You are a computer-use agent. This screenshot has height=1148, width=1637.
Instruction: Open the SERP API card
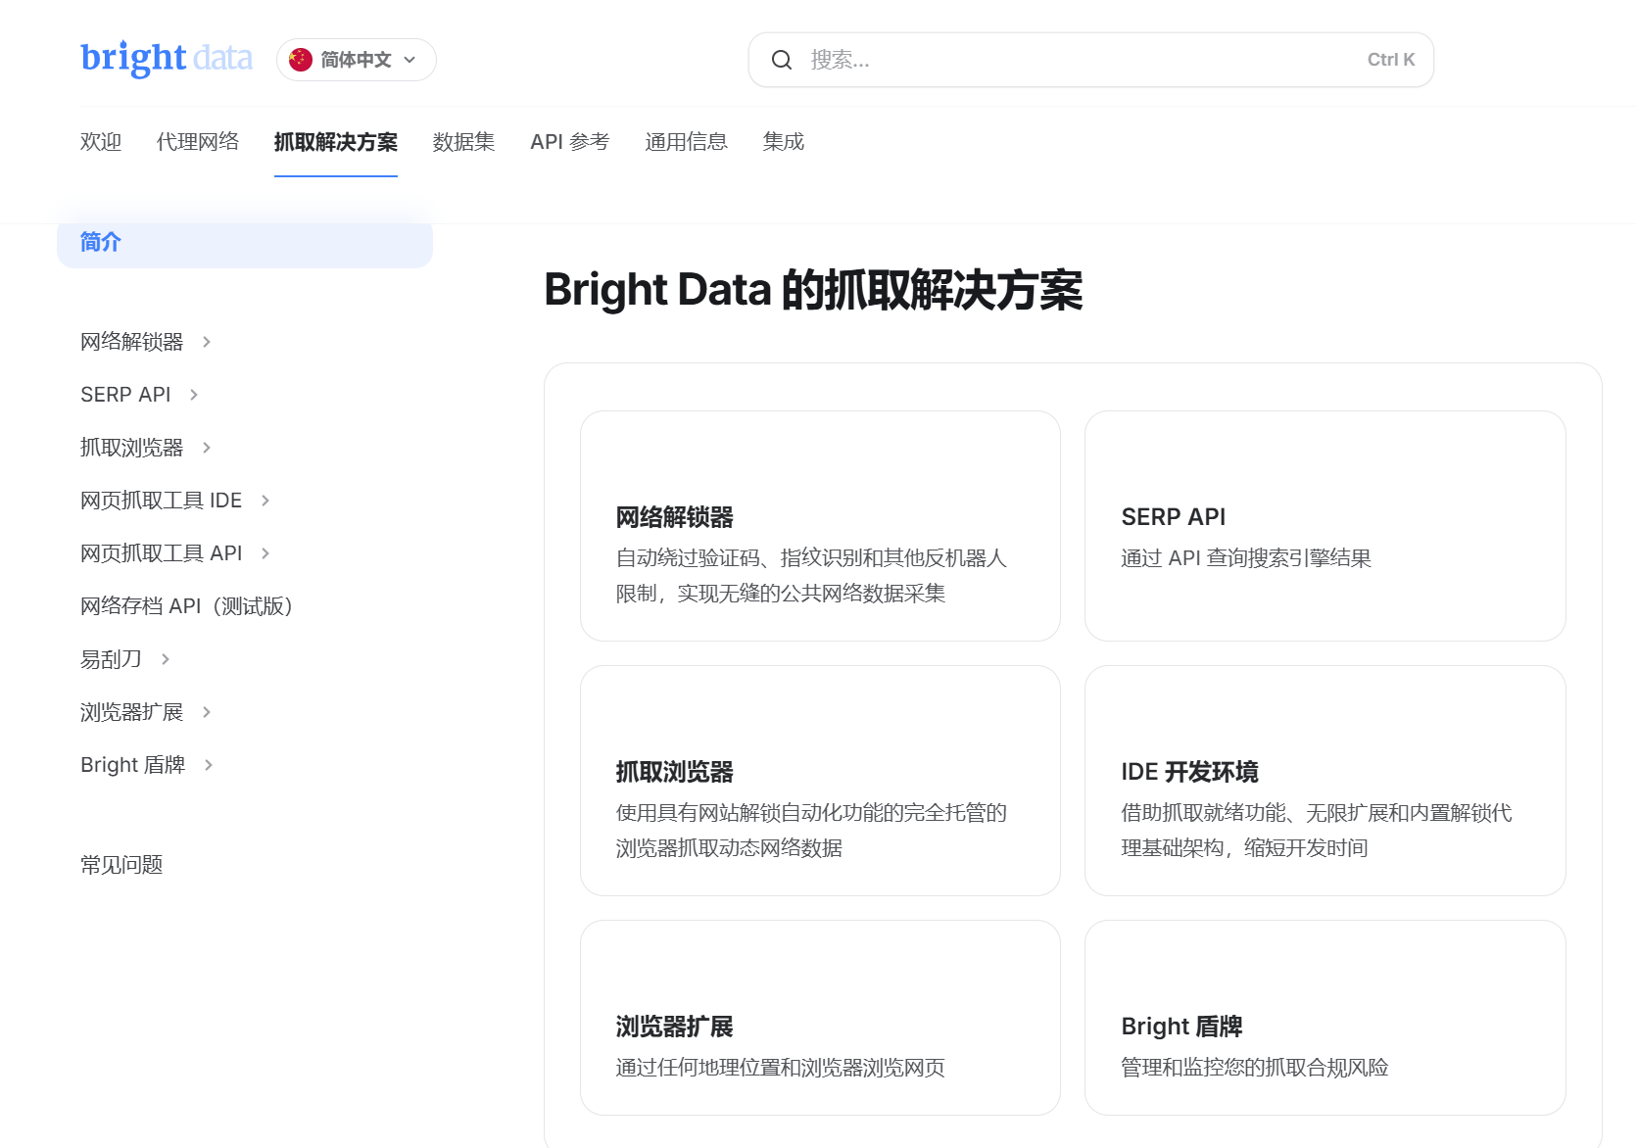point(1325,526)
